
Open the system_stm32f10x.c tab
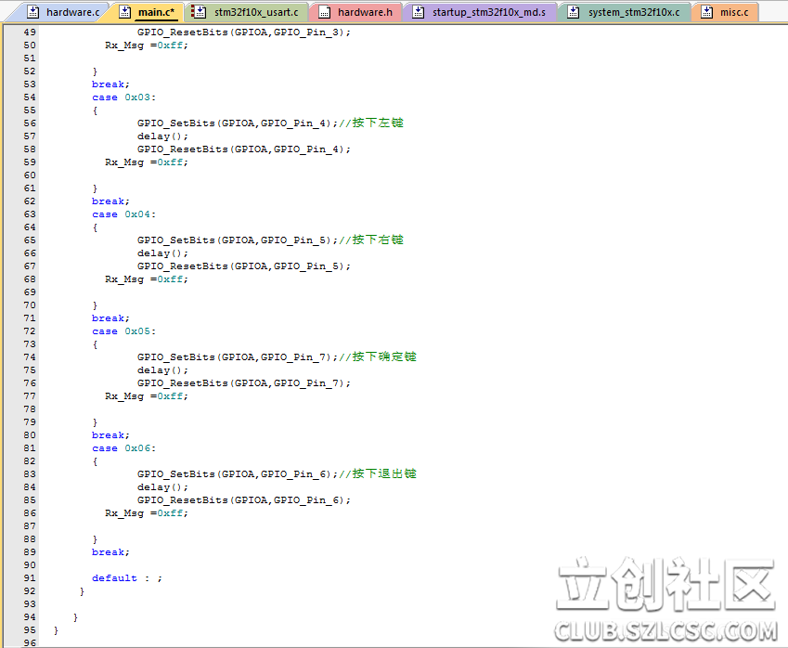625,12
